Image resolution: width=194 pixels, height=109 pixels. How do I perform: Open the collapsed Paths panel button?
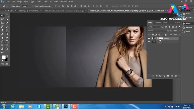point(187,31)
